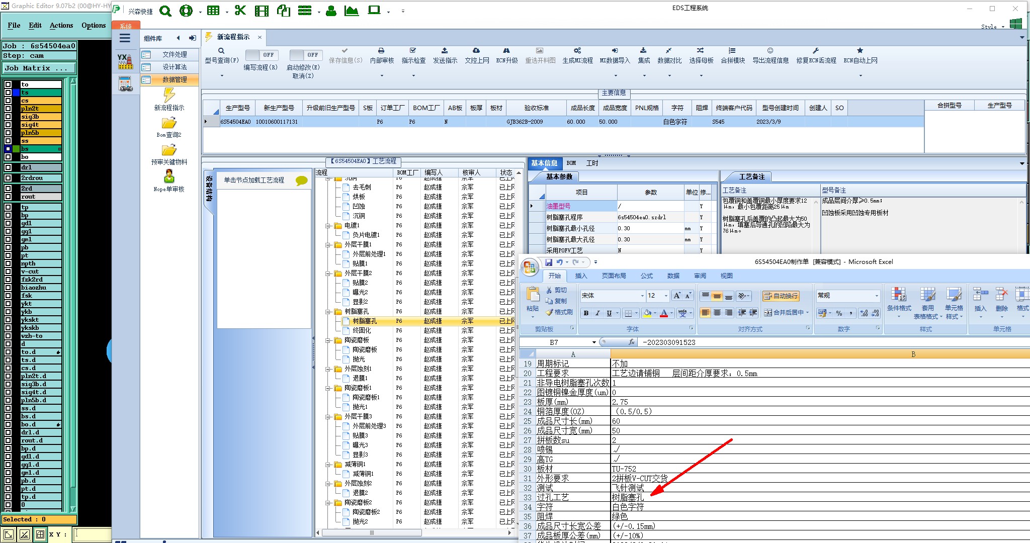Click the 文控上网 cloud upload icon

click(x=476, y=51)
